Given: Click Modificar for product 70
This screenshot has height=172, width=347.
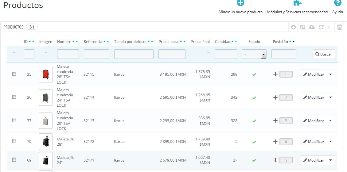Looking at the screenshot, I should pos(314,141).
